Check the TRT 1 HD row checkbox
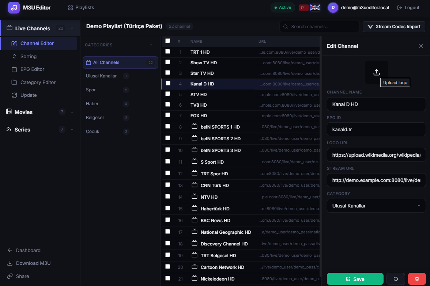This screenshot has width=430, height=286. pos(167,52)
